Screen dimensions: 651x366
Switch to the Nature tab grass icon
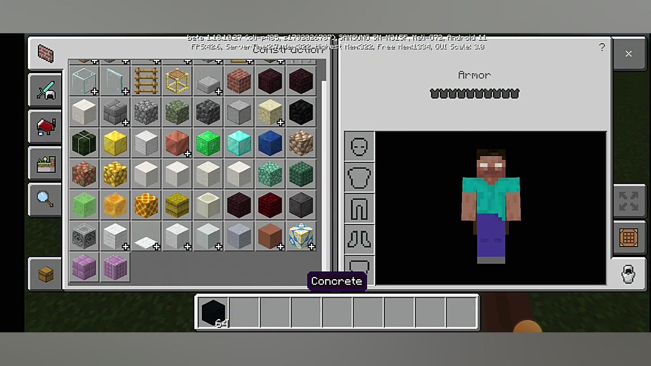click(46, 164)
